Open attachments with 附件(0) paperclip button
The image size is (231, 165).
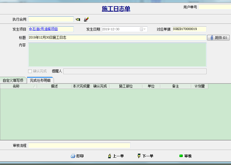point(218,38)
